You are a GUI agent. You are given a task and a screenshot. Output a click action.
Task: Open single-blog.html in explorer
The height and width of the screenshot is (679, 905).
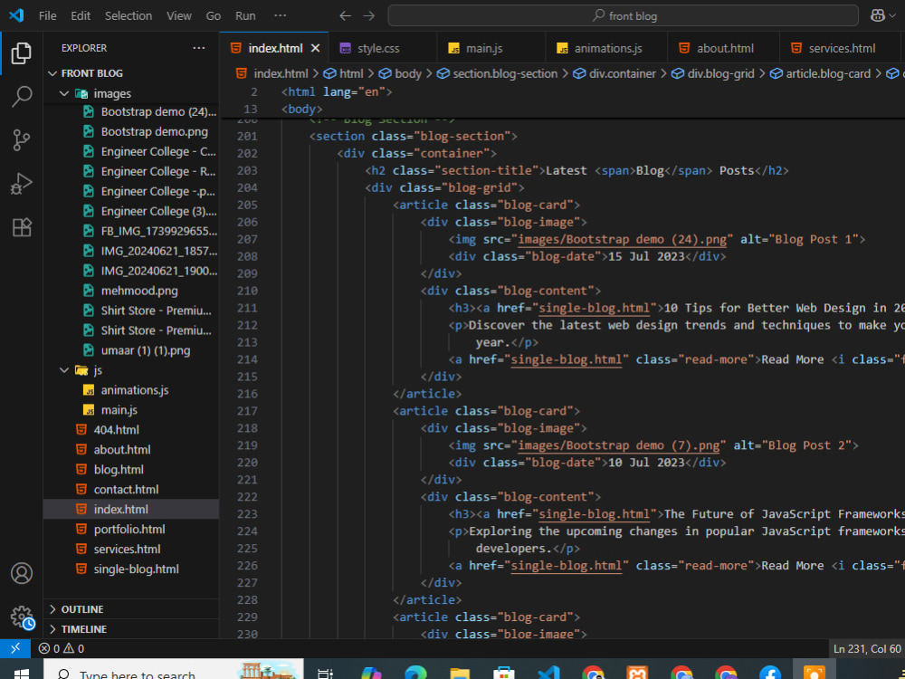click(131, 569)
